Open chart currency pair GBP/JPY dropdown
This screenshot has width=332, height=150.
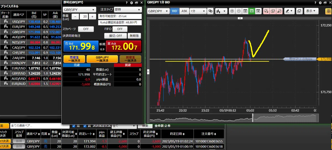click(159, 11)
